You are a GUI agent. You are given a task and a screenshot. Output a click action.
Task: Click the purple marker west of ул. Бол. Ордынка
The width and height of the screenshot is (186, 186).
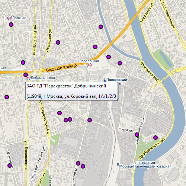tap(23, 62)
